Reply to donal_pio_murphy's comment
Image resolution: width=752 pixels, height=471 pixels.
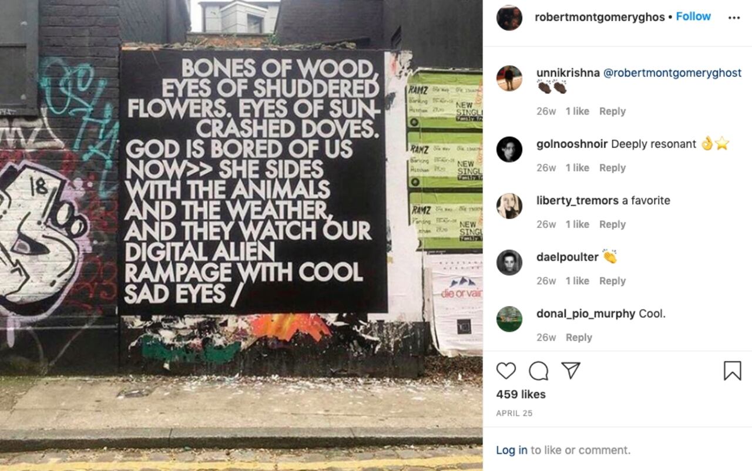click(x=579, y=337)
